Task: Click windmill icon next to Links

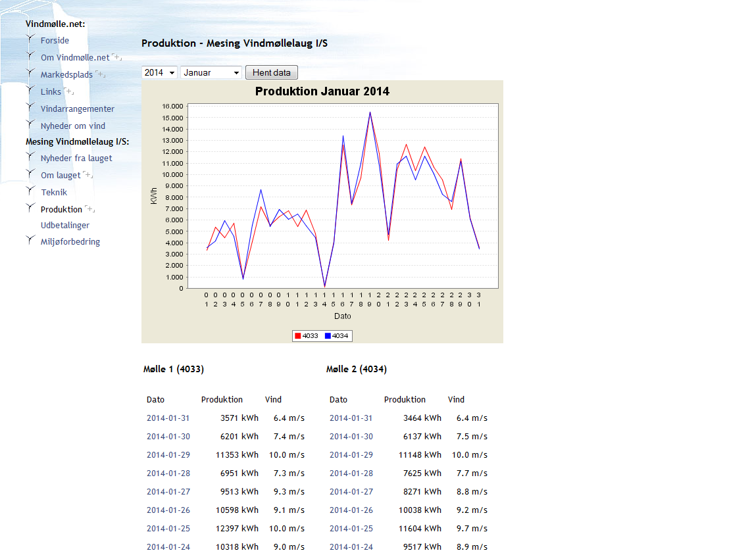Action: [x=30, y=91]
